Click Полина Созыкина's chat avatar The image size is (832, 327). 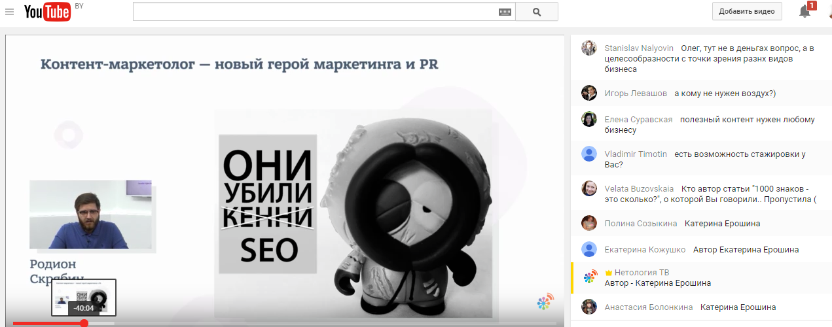pos(589,223)
